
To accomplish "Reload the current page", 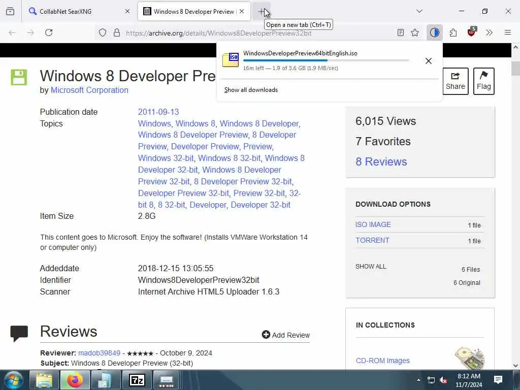I will click(49, 32).
